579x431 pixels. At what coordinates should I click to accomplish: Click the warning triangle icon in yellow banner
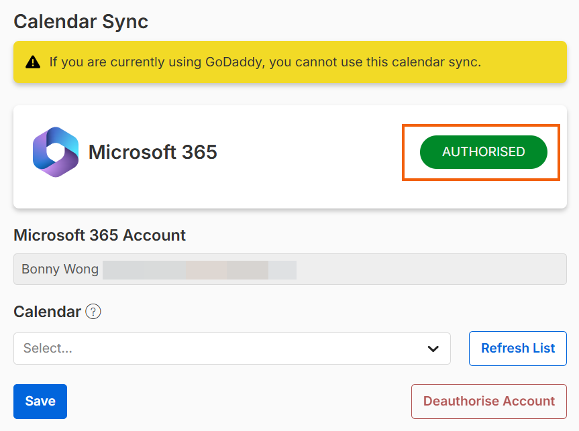(x=33, y=62)
